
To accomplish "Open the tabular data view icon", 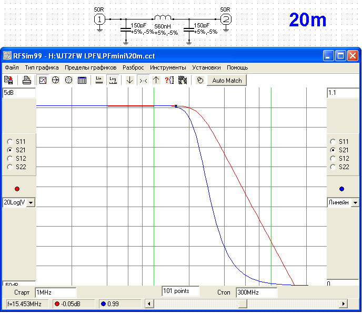I will pos(82,80).
